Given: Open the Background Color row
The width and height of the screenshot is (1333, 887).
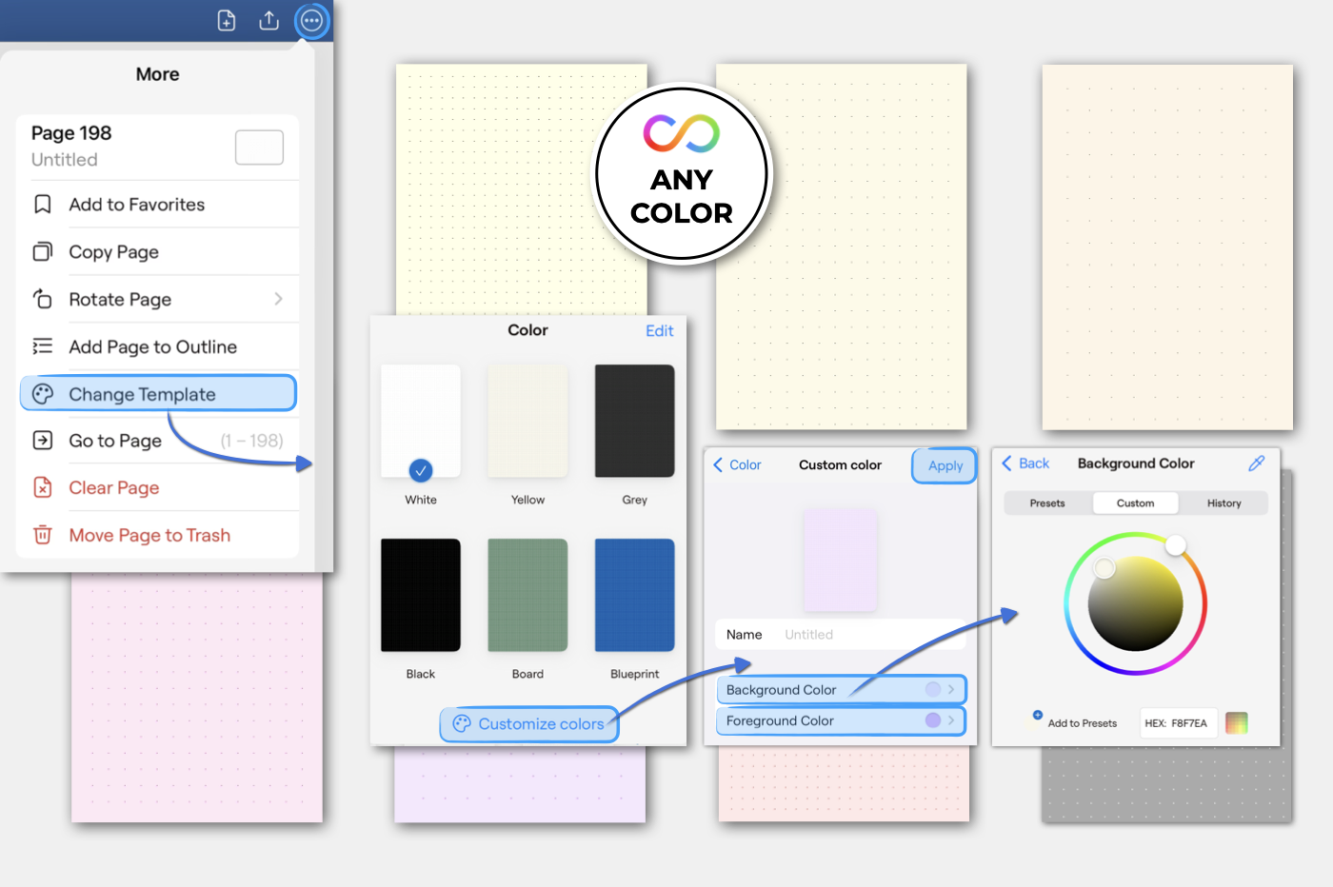Looking at the screenshot, I should coord(840,689).
